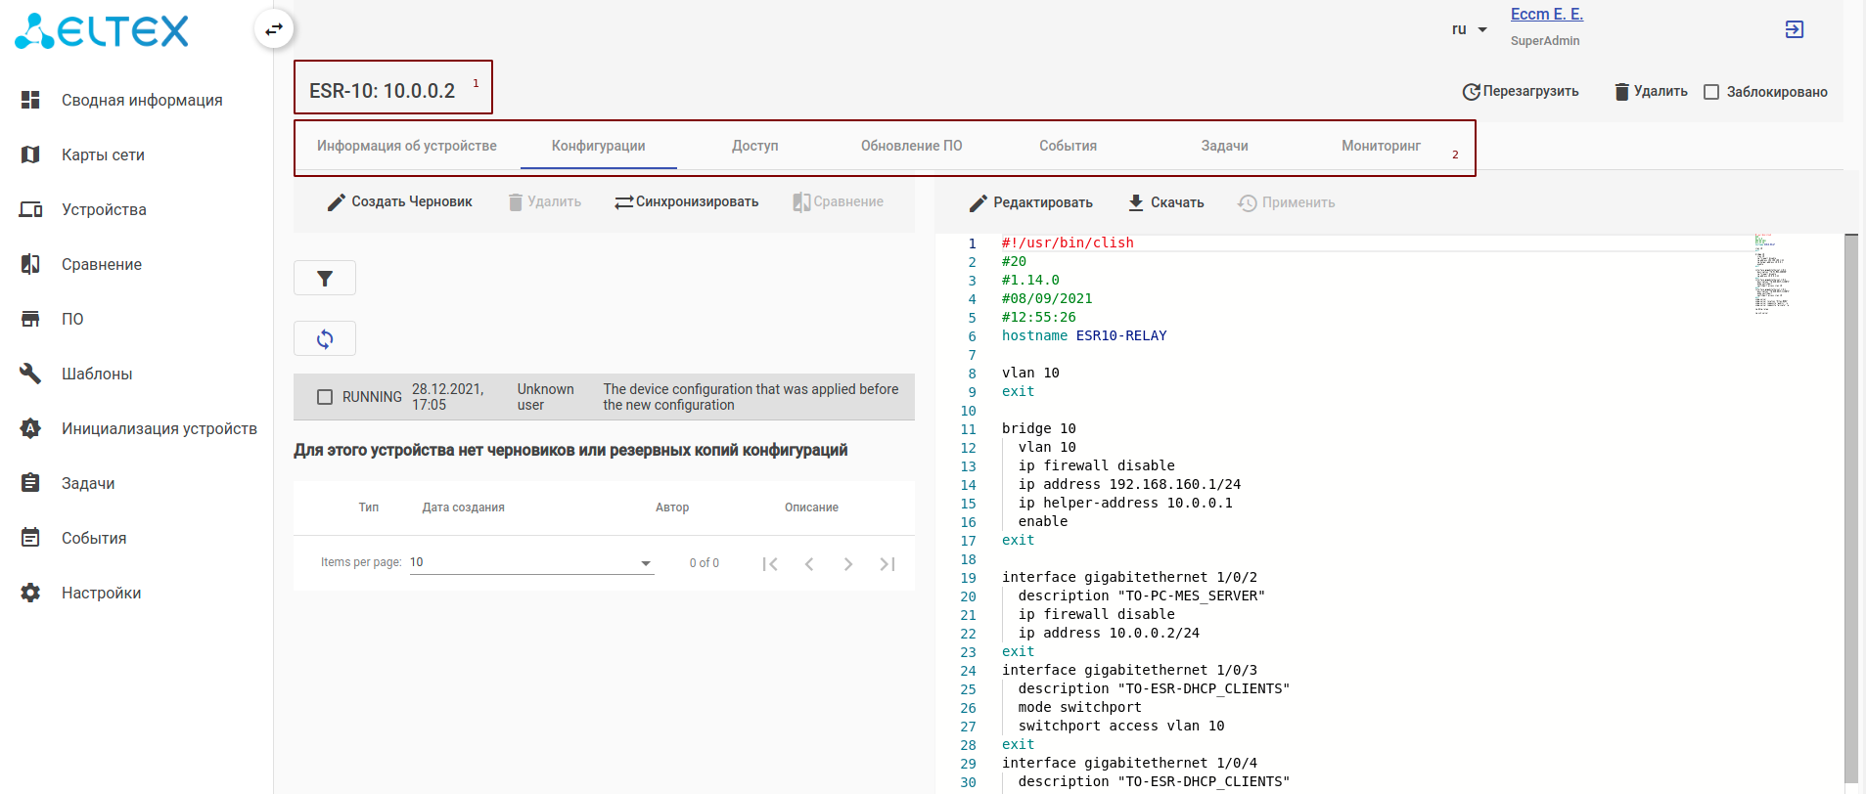Click the refresh configurations icon
1866x794 pixels.
pos(325,339)
